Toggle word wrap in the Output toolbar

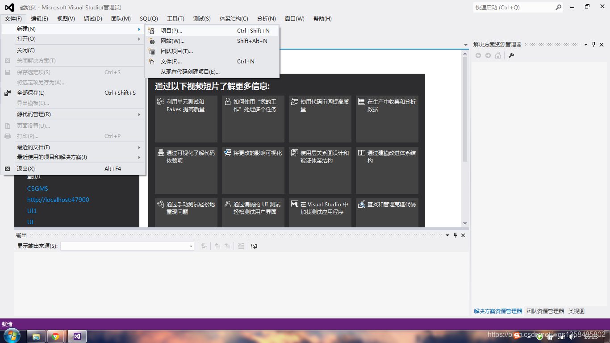254,246
